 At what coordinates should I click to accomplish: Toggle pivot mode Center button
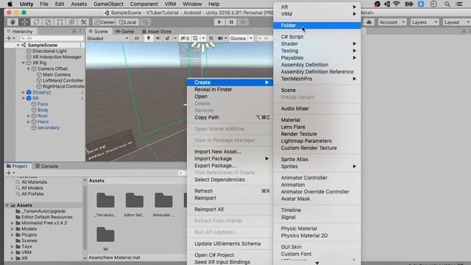[x=105, y=22]
